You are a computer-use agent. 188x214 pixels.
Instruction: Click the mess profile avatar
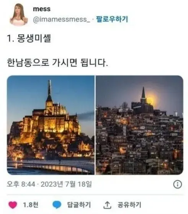(x=18, y=15)
